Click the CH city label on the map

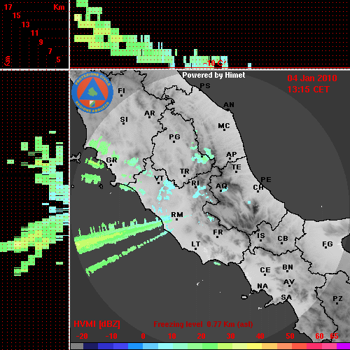coord(258,188)
